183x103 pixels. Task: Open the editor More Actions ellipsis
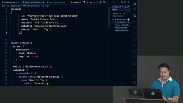click(107, 2)
